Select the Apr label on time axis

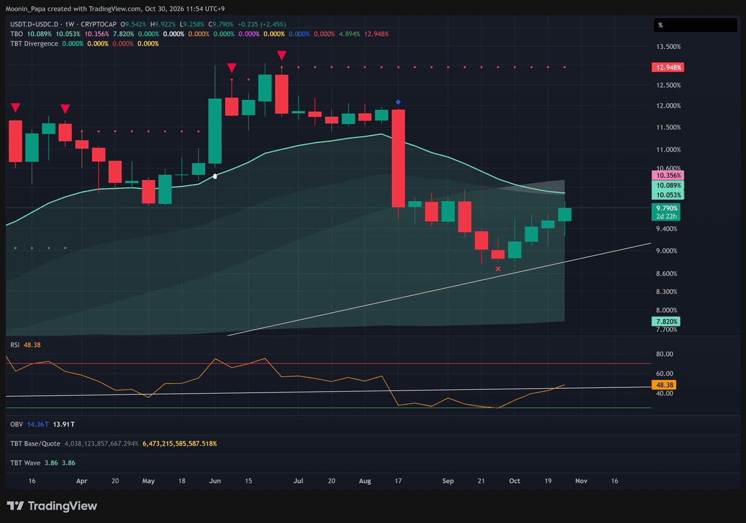click(x=82, y=481)
